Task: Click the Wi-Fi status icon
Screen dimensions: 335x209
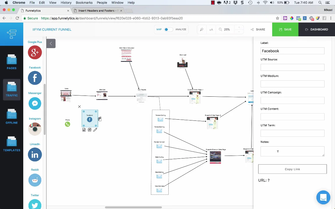Action: 265,3
